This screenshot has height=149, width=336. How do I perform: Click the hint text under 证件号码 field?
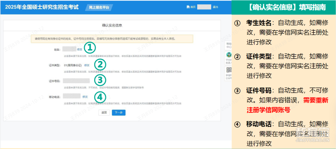coord(104,88)
